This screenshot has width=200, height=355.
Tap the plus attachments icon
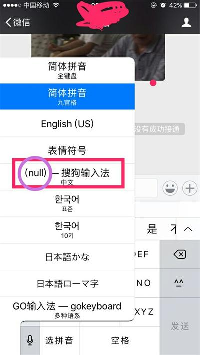point(190,188)
